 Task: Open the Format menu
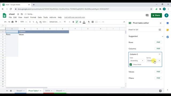(33, 17)
